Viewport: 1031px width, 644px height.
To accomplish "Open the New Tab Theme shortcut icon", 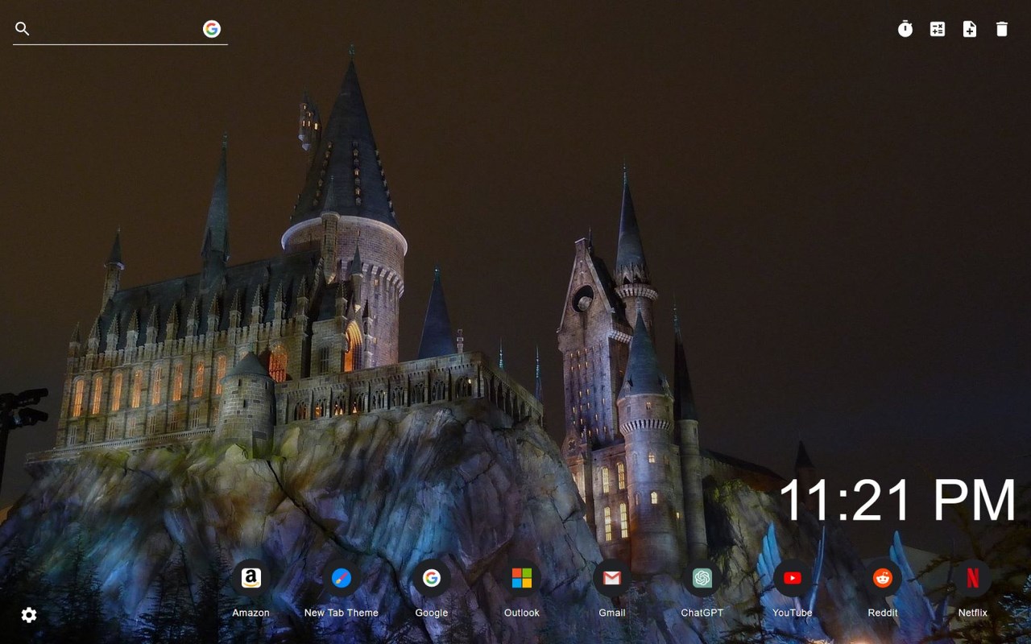I will 342,578.
